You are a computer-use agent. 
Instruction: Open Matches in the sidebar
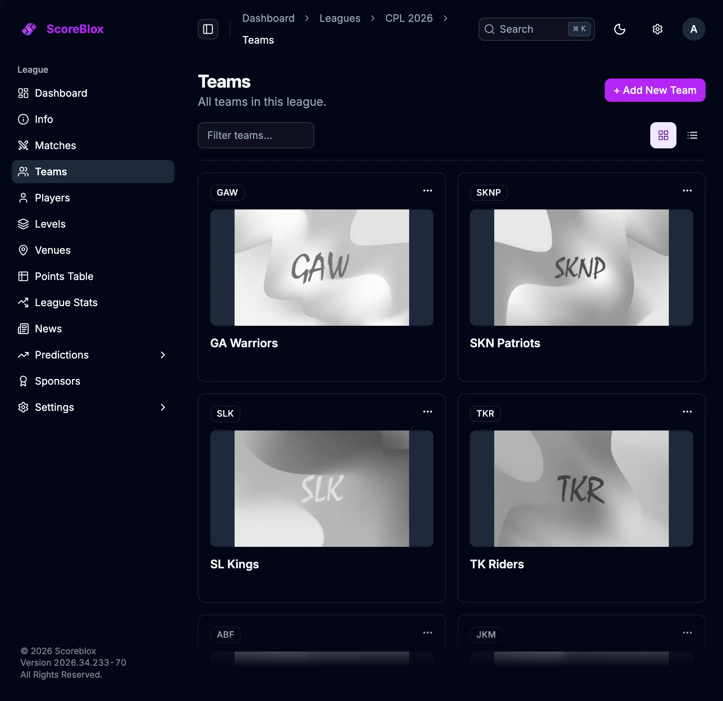point(93,145)
